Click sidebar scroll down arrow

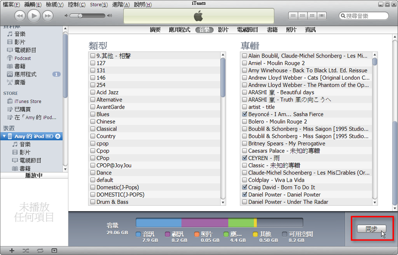tap(65, 169)
